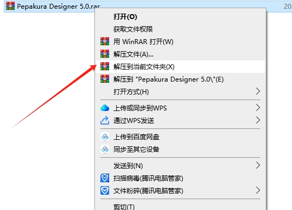Image resolution: width=292 pixels, height=210 pixels.
Task: Open the 发送到(N) menu entry
Action: click(x=180, y=165)
